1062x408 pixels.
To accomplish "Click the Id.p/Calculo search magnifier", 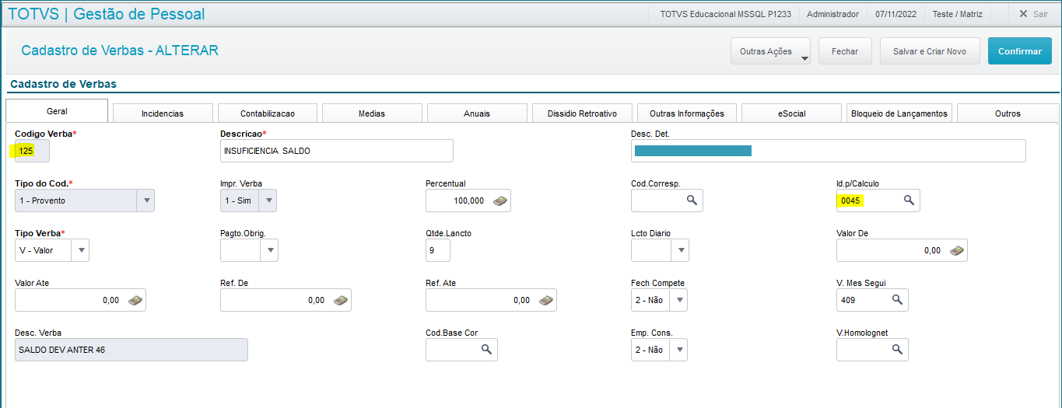I will [x=908, y=201].
